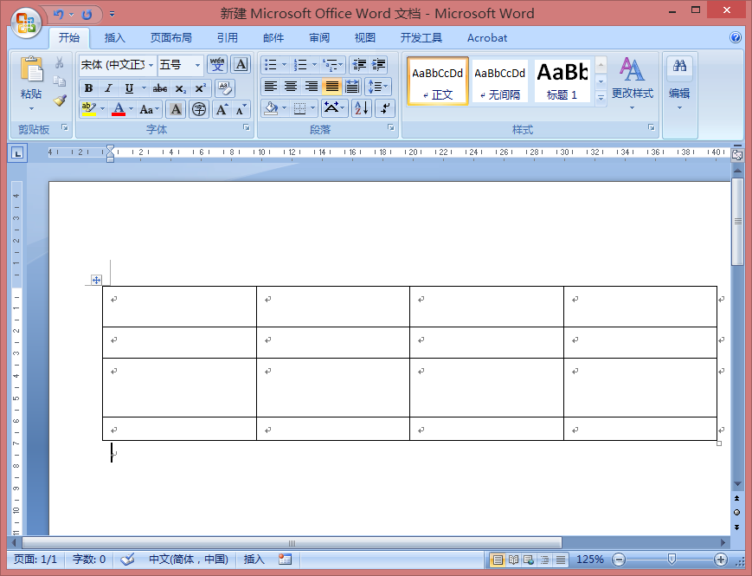752x576 pixels.
Task: Click the Increase Indent icon
Action: [x=379, y=64]
